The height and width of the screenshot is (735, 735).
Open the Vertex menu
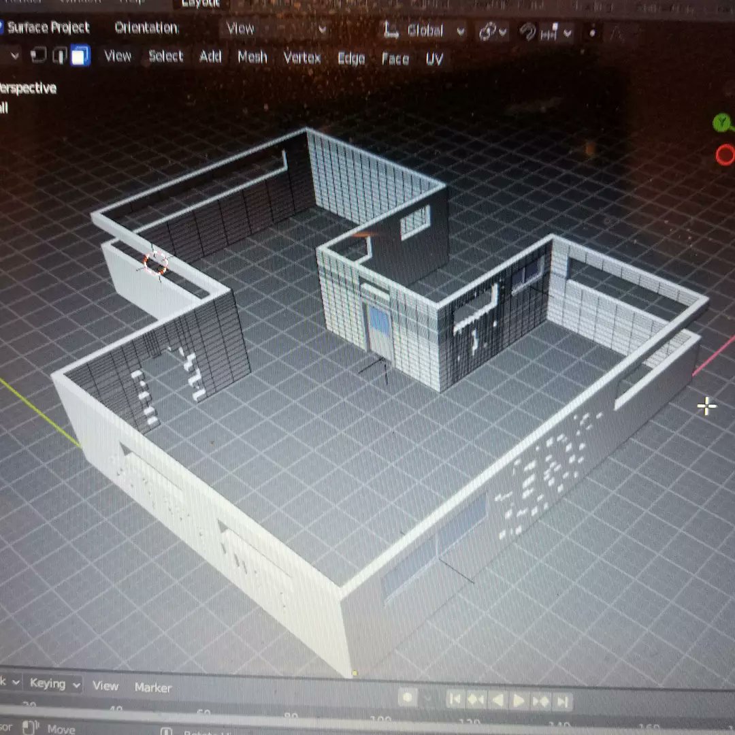click(x=302, y=58)
